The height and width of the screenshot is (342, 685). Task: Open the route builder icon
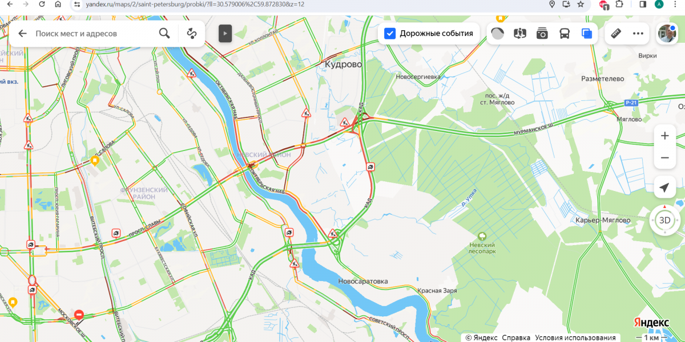click(192, 33)
